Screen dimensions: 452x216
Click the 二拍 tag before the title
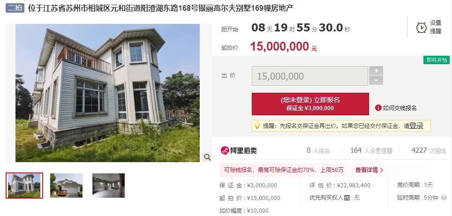(15, 8)
